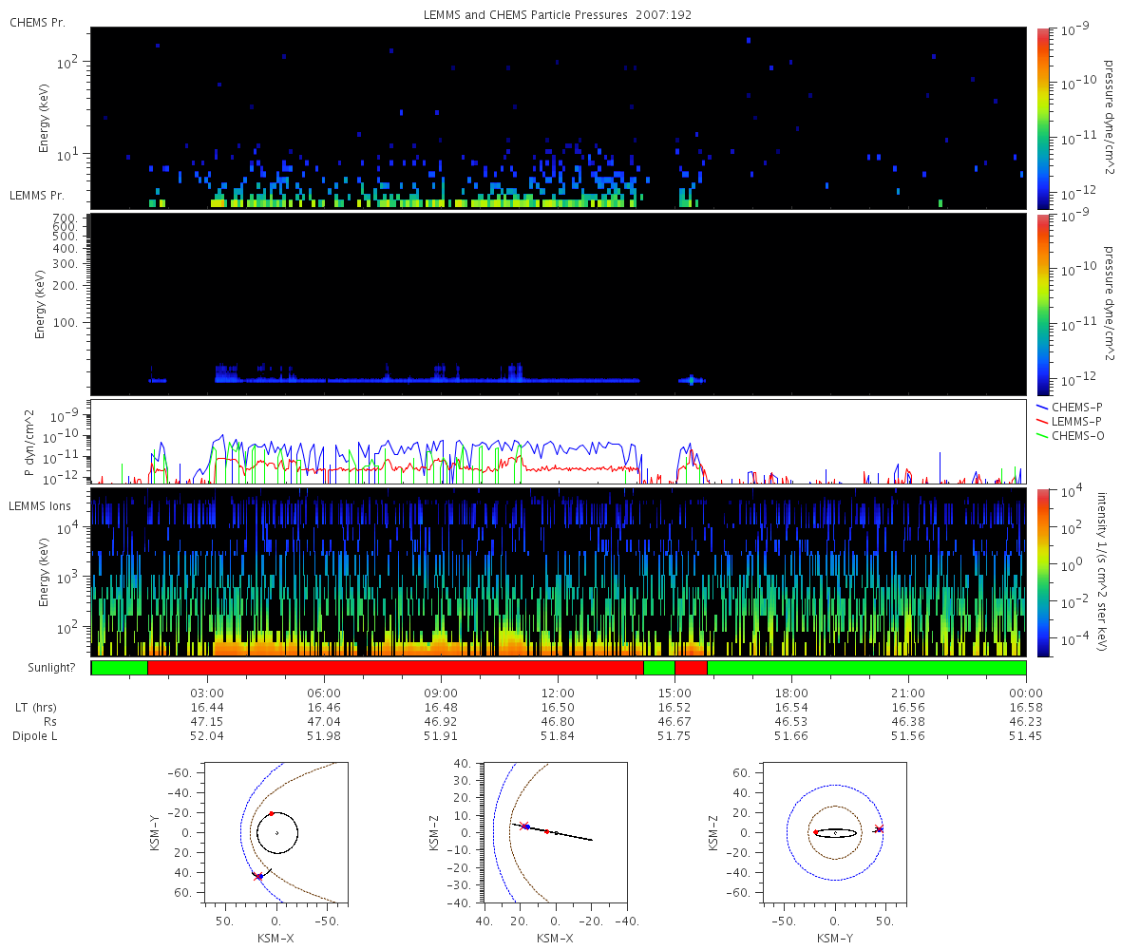Click the 21:00 time axis tick label
This screenshot has width=1140, height=950.
point(908,693)
